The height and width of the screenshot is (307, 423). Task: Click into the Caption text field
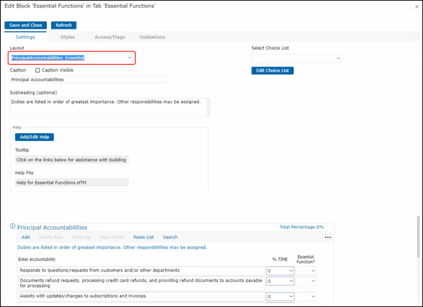(88, 80)
